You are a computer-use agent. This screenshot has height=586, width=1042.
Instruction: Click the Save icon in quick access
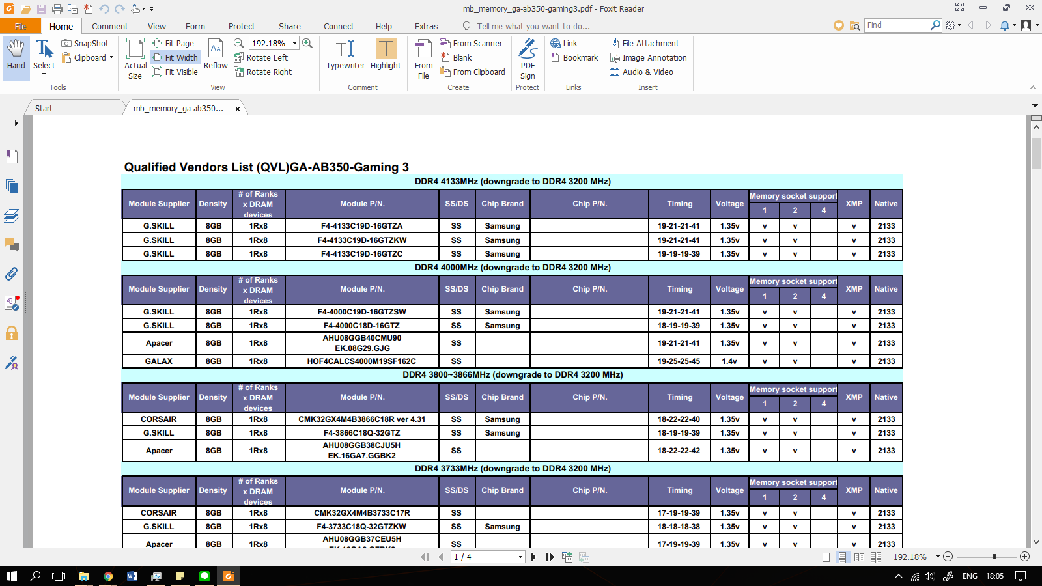click(x=41, y=8)
